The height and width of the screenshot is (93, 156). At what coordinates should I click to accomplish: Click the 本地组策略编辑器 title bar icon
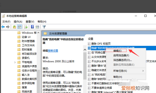3,16
